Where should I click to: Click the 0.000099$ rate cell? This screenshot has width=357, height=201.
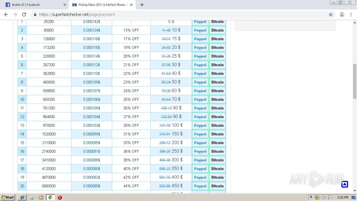91,134
